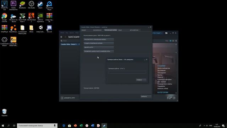The height and width of the screenshot is (128, 227).
Task: Open Обсуждения link in Steam
Action: click(162, 73)
